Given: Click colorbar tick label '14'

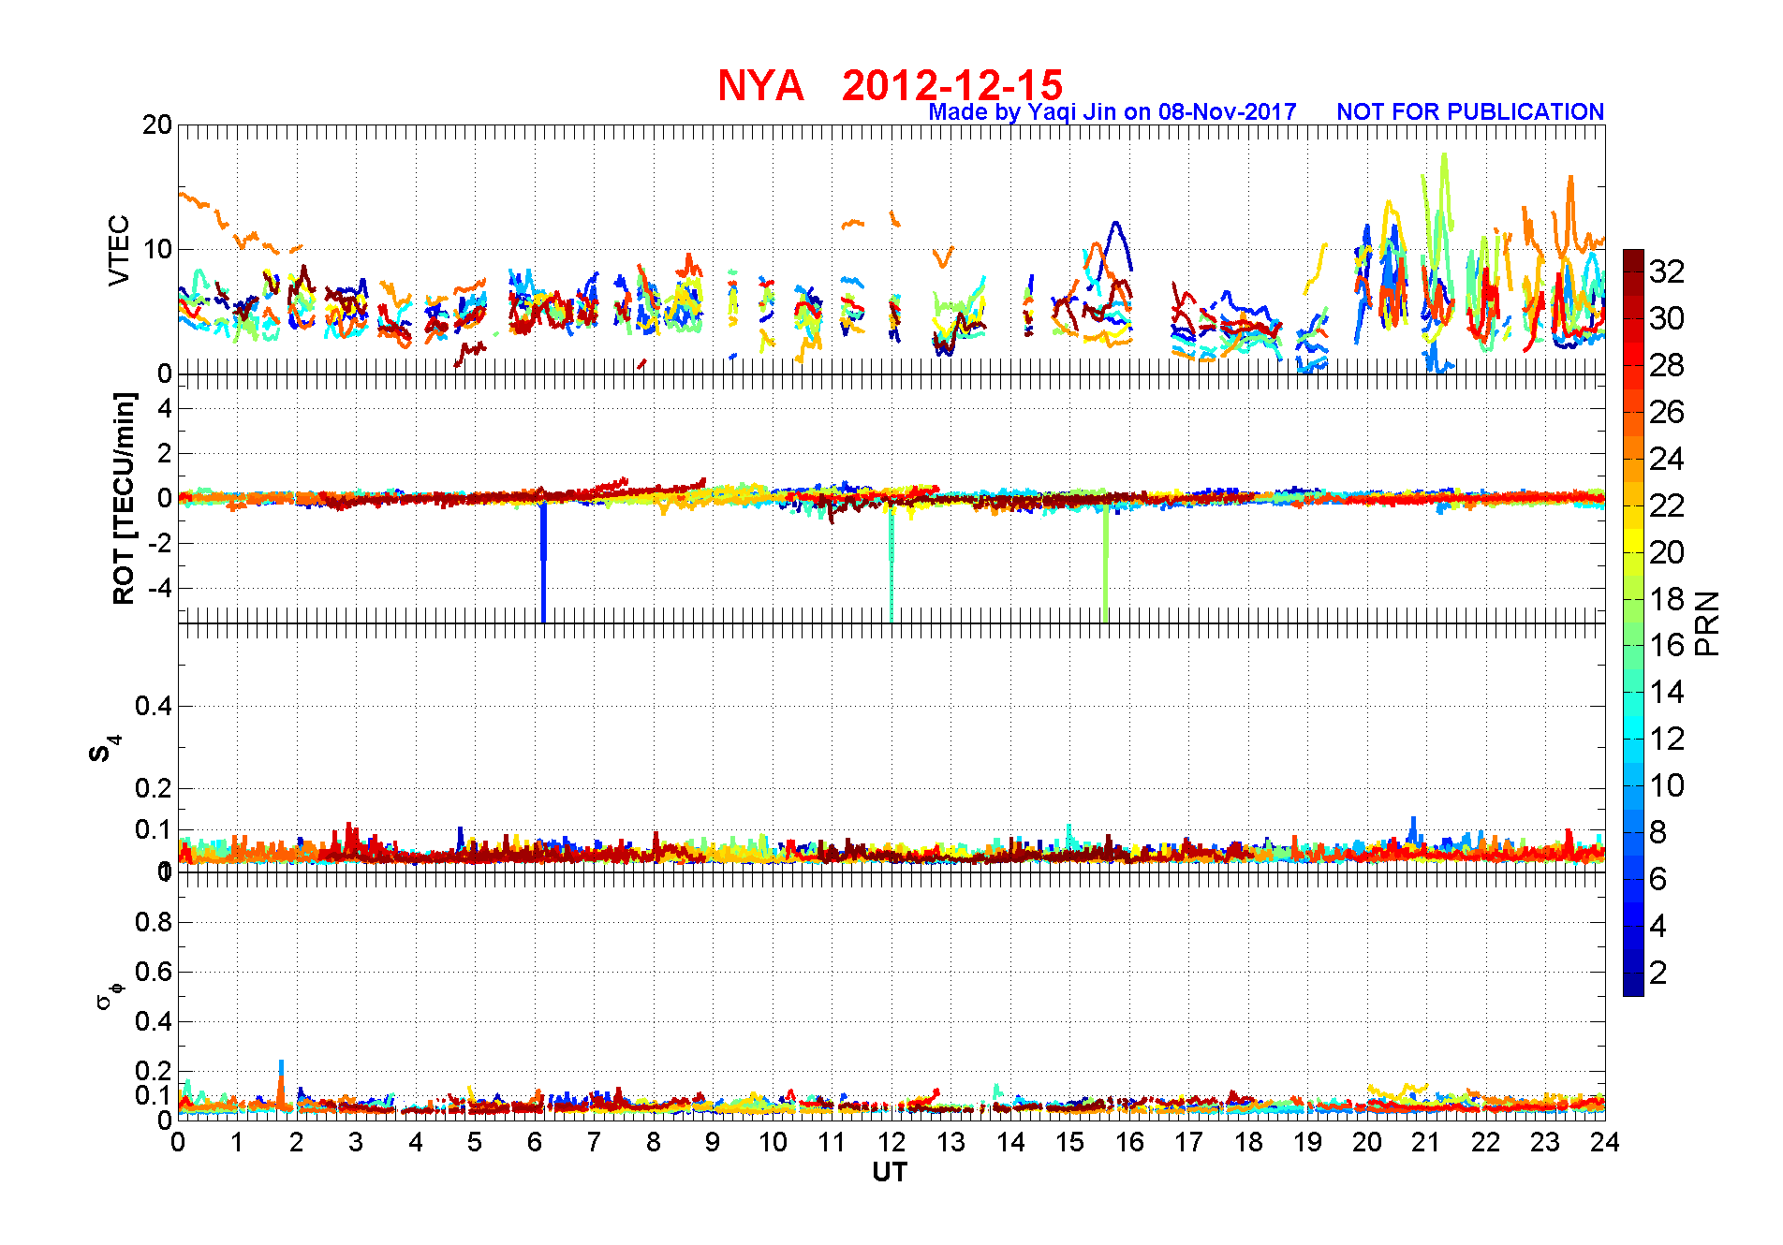Looking at the screenshot, I should tap(1667, 692).
